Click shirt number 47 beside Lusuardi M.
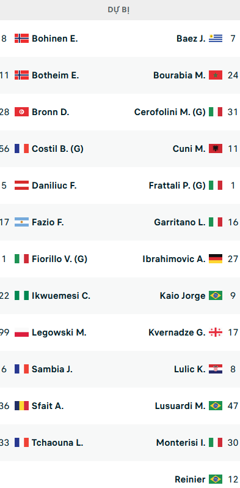 (x=233, y=405)
